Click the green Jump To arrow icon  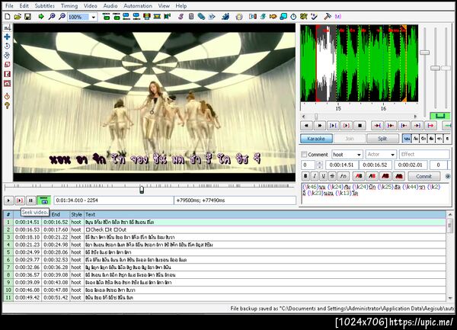pyautogui.click(x=41, y=17)
